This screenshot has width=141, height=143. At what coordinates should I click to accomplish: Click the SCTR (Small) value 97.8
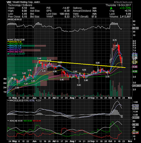pos(94,17)
